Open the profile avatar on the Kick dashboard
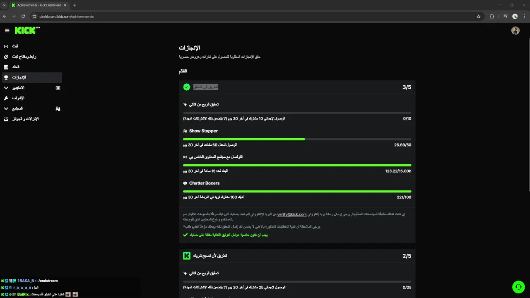Viewport: 530px width, 298px height. point(515,31)
